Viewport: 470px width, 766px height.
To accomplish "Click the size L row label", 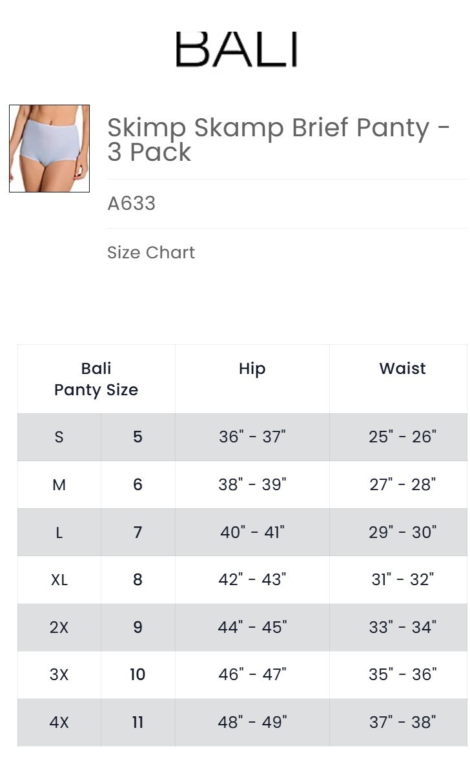I will pos(59,532).
